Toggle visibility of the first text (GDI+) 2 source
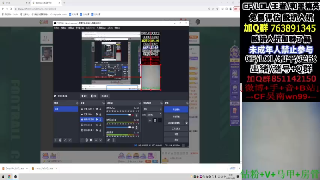320x180 pixels. click(x=97, y=109)
